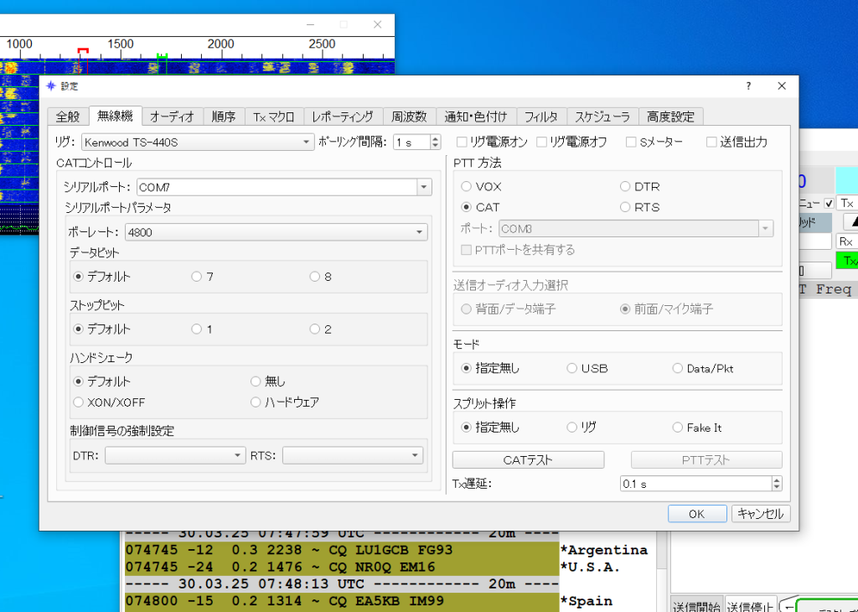This screenshot has height=612, width=858.
Task: Enable the リグ電源オン checkbox
Action: [x=461, y=143]
